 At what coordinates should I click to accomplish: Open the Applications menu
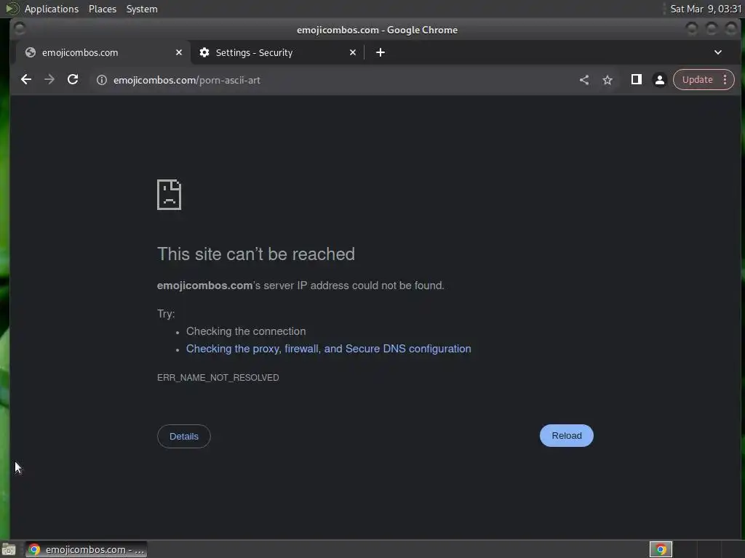click(52, 9)
